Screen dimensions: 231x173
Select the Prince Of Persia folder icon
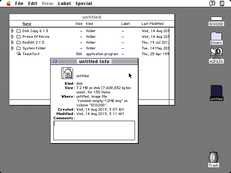click(x=18, y=36)
